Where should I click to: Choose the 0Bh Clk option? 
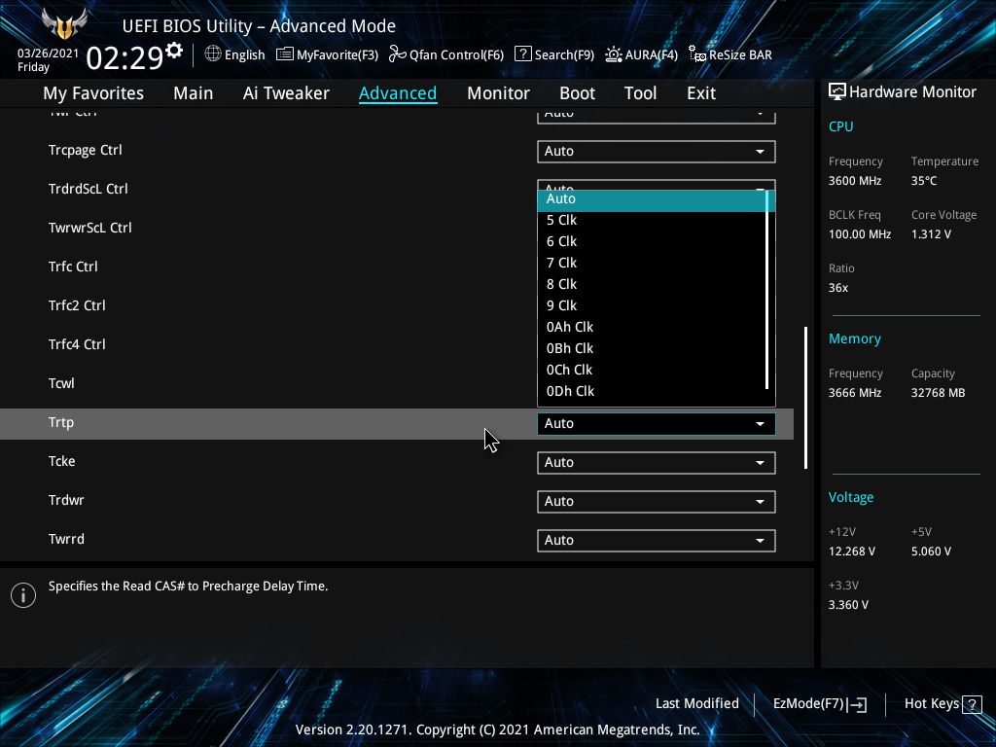652,349
